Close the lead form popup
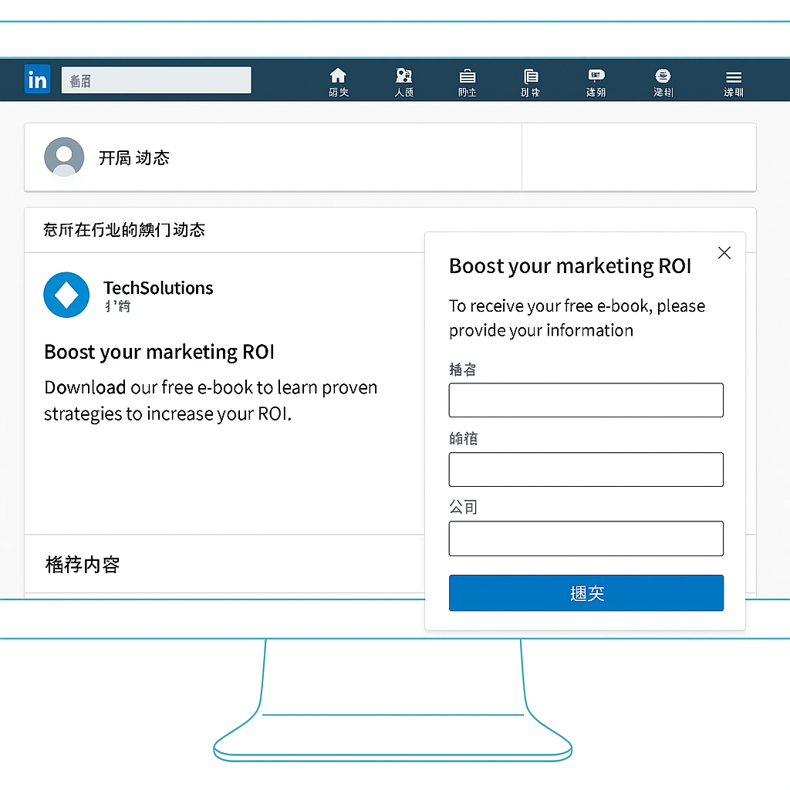This screenshot has height=790, width=790. (x=724, y=253)
